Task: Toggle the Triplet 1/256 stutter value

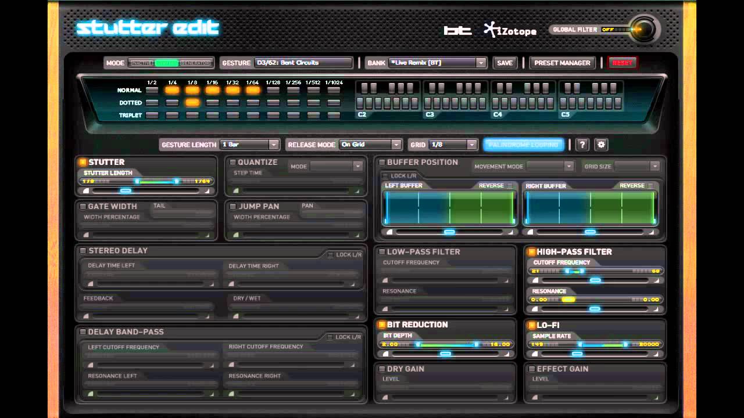Action: [294, 116]
